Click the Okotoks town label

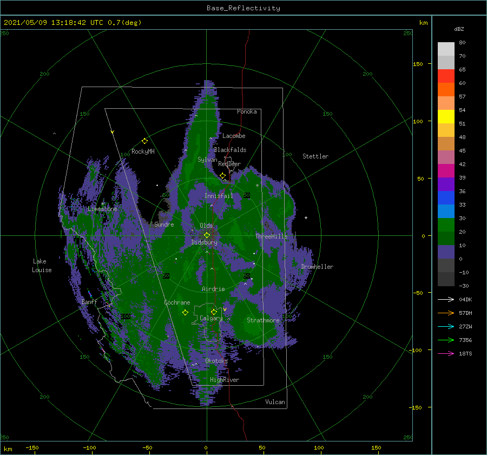coord(216,361)
